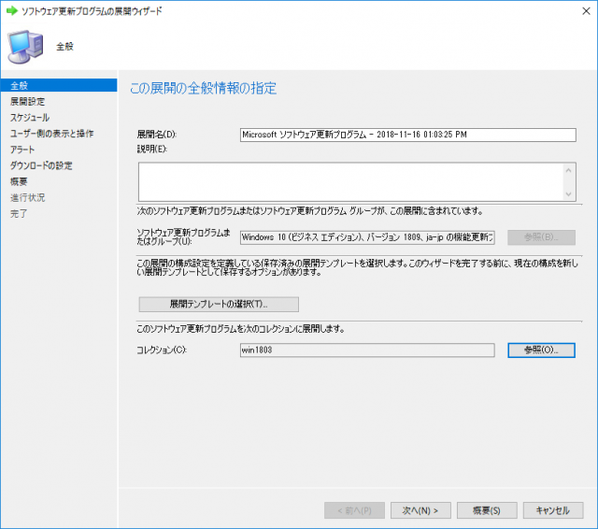Cancel the wizard with キャンセル

point(552,510)
